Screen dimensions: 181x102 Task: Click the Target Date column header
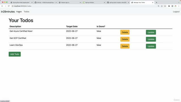(72, 26)
